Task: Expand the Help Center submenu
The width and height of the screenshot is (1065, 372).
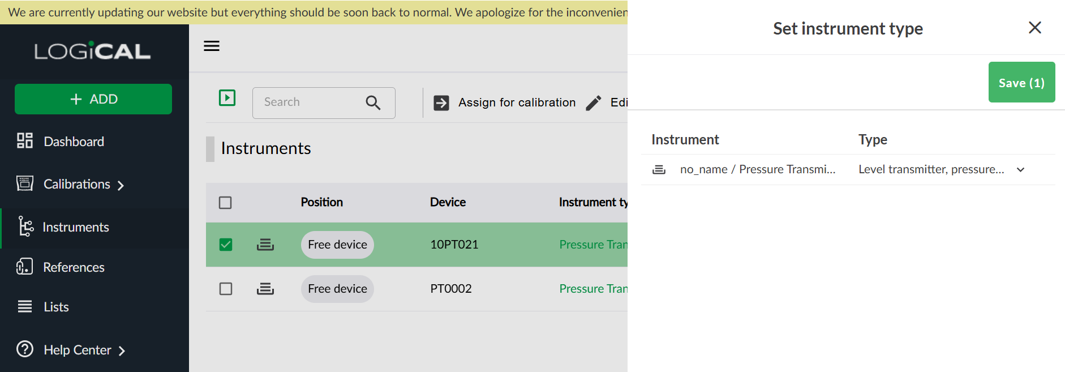Action: click(x=121, y=350)
